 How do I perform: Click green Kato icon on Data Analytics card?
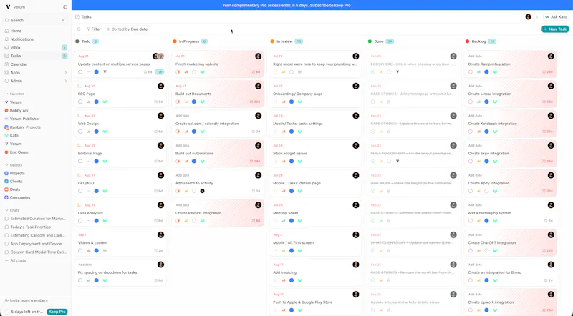105,221
